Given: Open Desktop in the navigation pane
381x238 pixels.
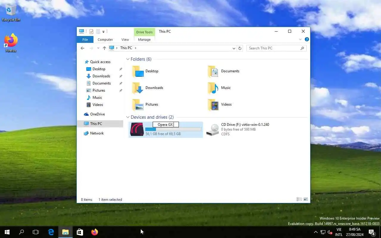Looking at the screenshot, I should coord(99,69).
